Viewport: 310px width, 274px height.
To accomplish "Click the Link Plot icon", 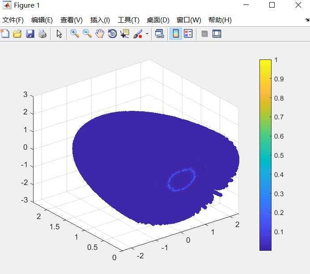I will [x=160, y=34].
